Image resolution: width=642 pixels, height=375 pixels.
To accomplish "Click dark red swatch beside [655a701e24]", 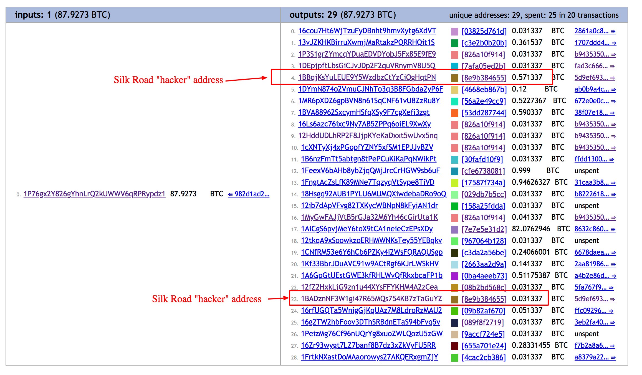I will (455, 346).
